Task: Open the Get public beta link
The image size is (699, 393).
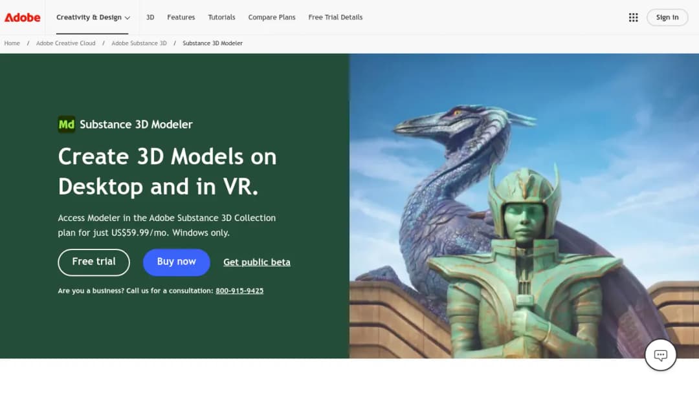Action: coord(257,262)
